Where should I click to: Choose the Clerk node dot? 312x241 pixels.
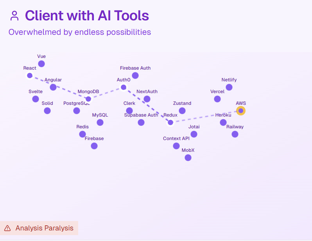pos(129,111)
